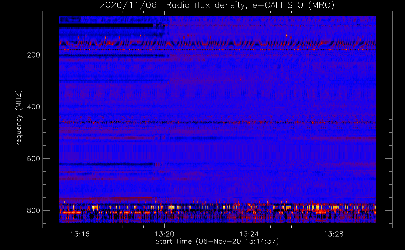Click the 'Start Time (06-Nov-20 13:14:37)' label
Viewport: 405px width, 250px height.
tap(217, 241)
